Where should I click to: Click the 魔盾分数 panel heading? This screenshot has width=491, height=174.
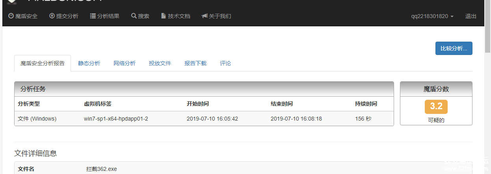pos(436,89)
